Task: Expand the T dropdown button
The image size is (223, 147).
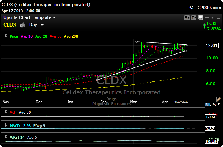Action: coord(193,17)
